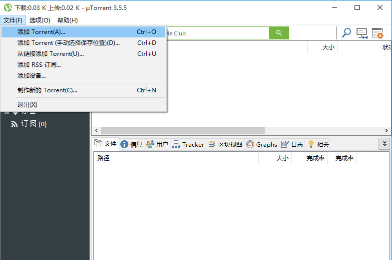The image size is (392, 270).
Task: Click the 路径 column header
Action: (x=176, y=158)
